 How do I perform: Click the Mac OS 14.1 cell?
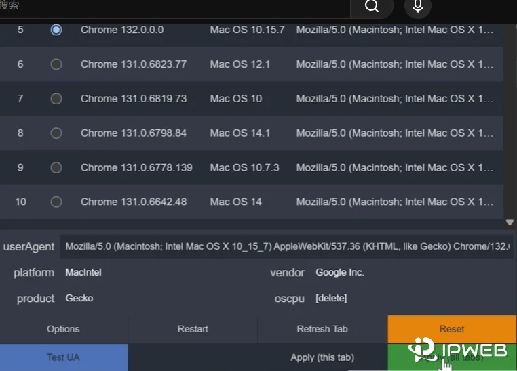coord(240,133)
